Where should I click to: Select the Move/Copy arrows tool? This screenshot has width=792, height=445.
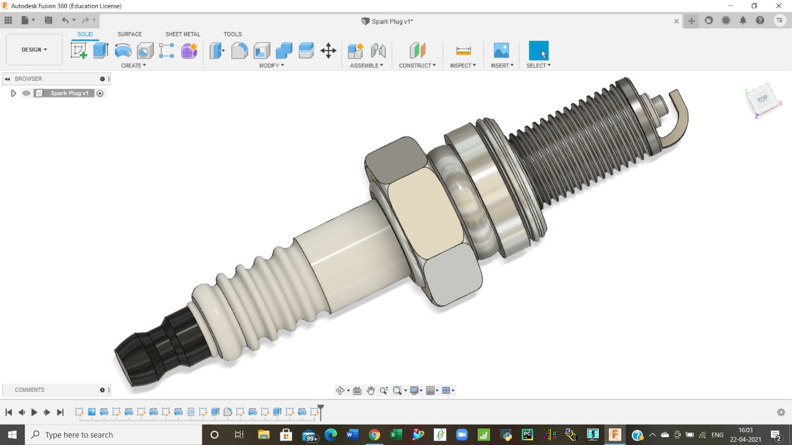(x=329, y=51)
